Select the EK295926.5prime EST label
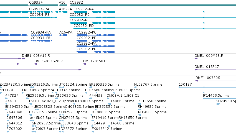Viewport: 236px width, 133px height. click(x=104, y=85)
